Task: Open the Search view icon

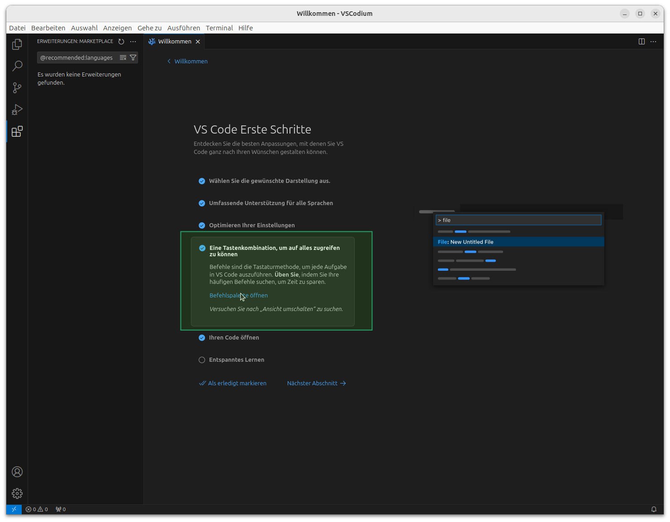Action: pyautogui.click(x=17, y=66)
